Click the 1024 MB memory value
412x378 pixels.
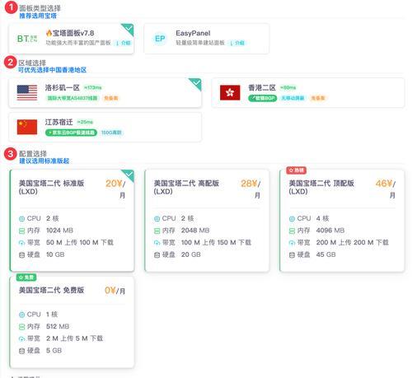pos(59,231)
